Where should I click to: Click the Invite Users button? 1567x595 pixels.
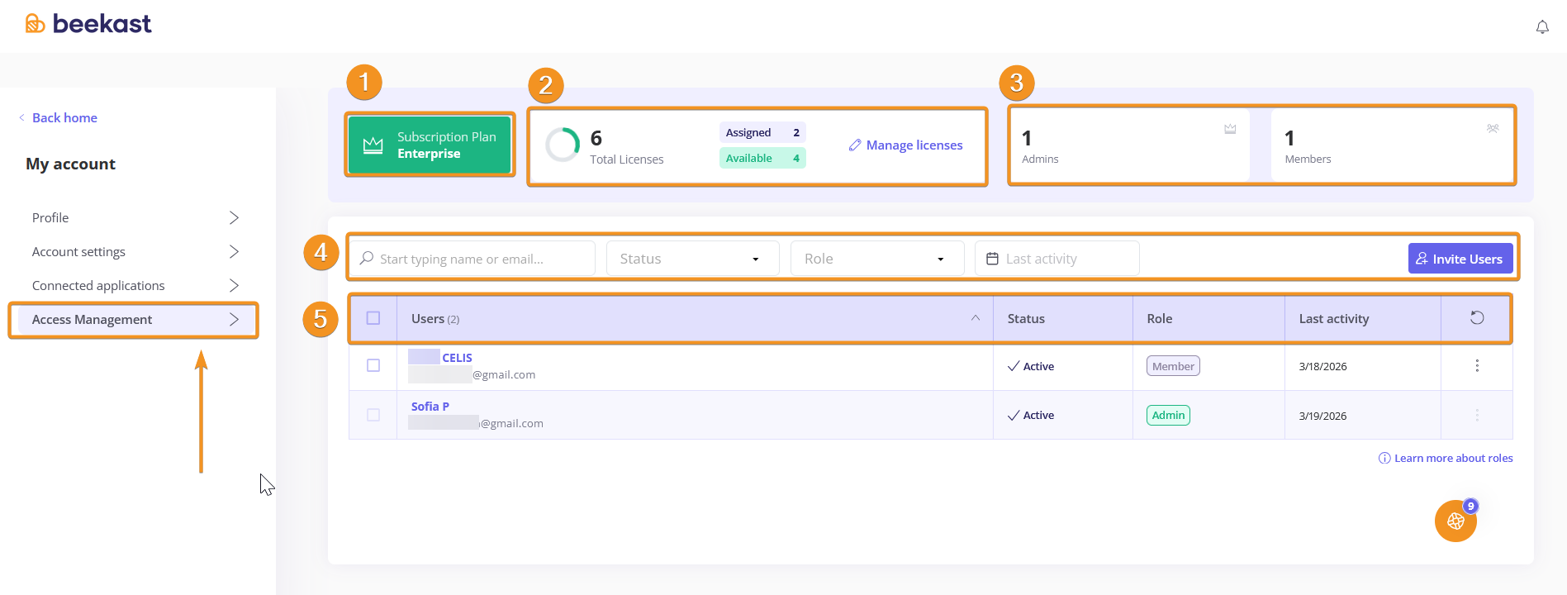click(1460, 259)
